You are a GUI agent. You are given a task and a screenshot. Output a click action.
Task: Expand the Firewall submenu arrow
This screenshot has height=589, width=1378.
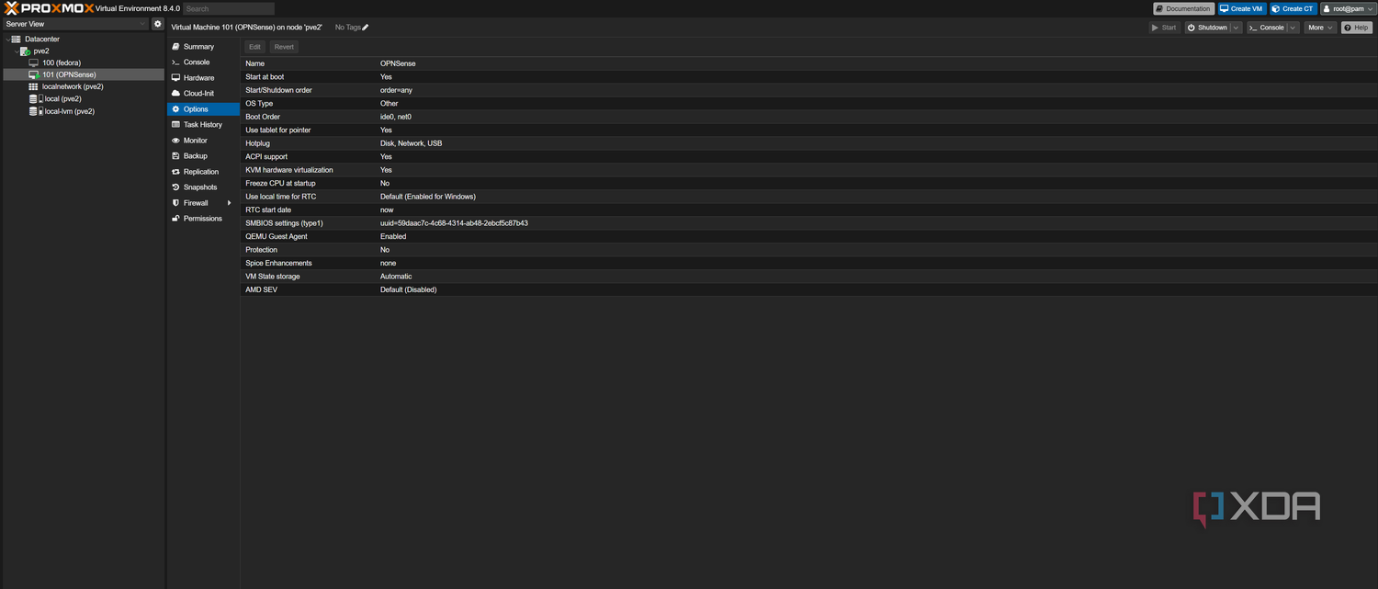230,203
